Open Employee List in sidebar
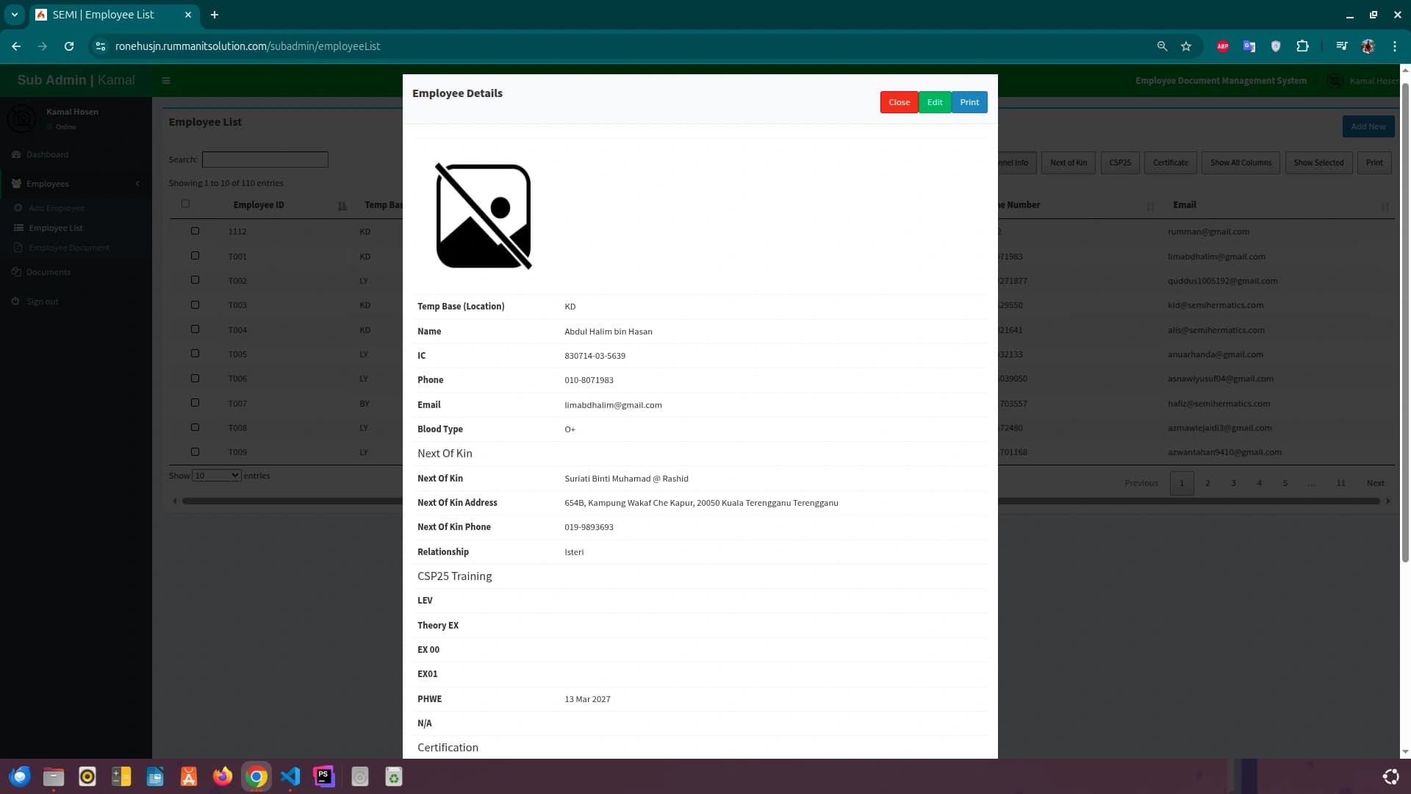The width and height of the screenshot is (1411, 794). tap(56, 228)
